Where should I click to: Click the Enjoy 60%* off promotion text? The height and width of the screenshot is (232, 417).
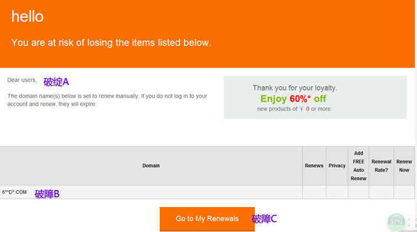[293, 99]
